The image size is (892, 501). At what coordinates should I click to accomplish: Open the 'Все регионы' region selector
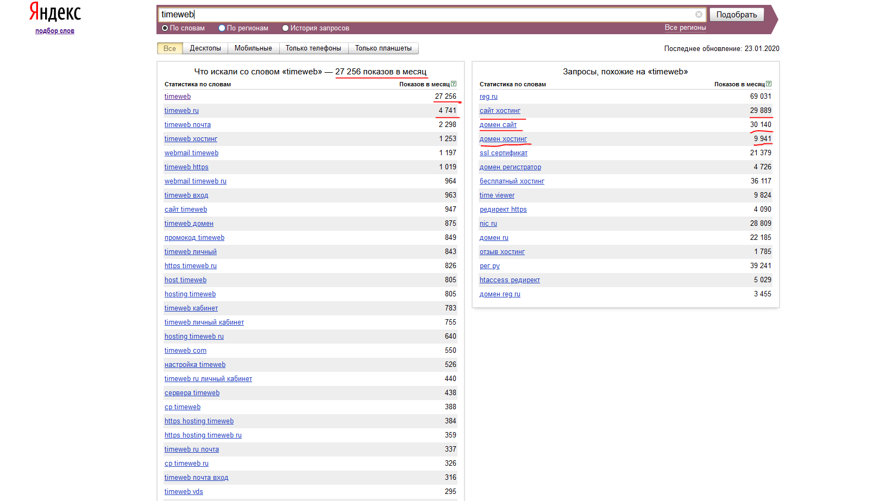tap(685, 28)
